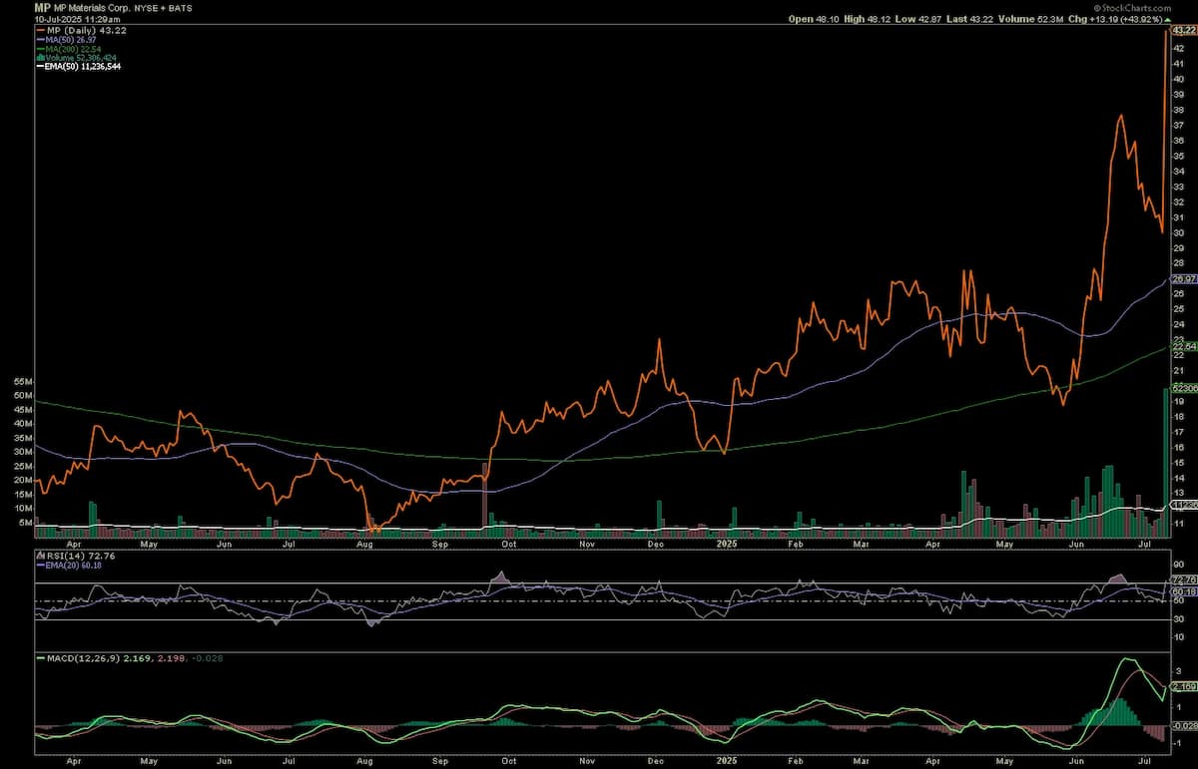Click the 35 mark on the price axis
Image resolution: width=1198 pixels, height=769 pixels.
1180,156
